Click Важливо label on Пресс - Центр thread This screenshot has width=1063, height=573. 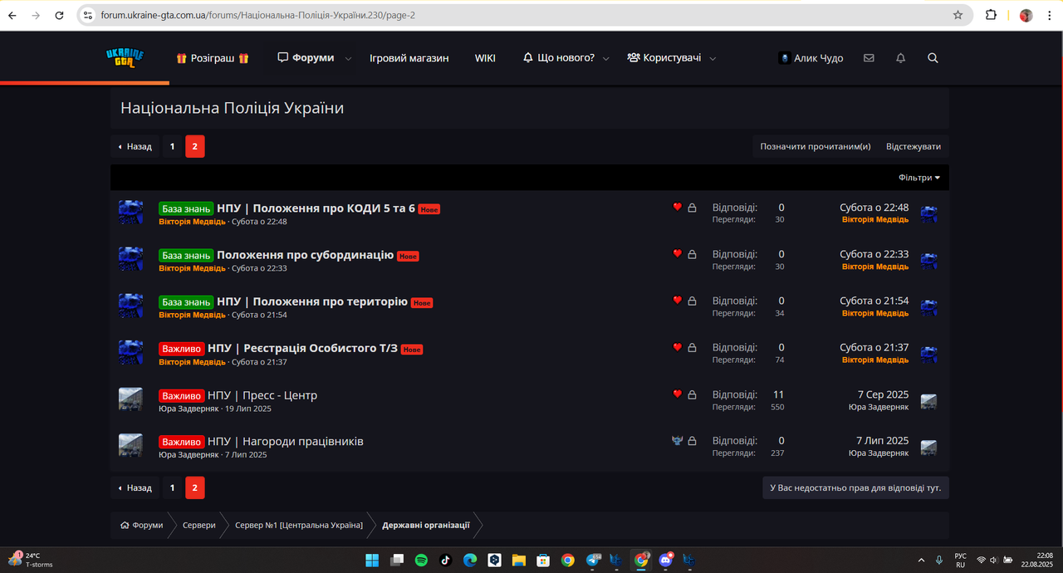coord(181,395)
